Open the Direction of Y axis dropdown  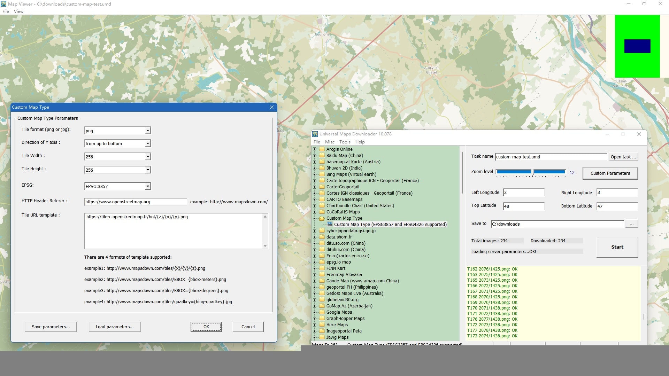click(x=148, y=143)
